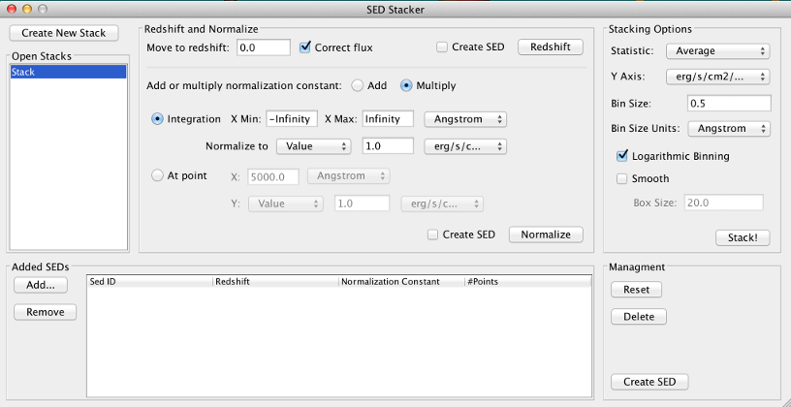The height and width of the screenshot is (407, 791).
Task: Click the Delete button in Managment
Action: tap(639, 317)
